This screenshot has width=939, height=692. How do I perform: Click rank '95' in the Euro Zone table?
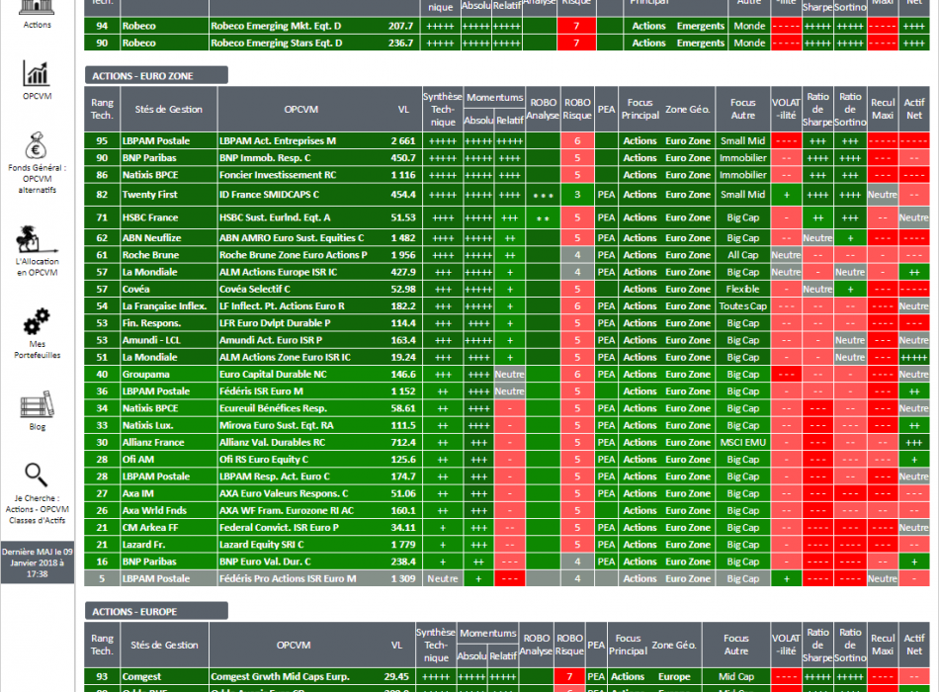102,140
